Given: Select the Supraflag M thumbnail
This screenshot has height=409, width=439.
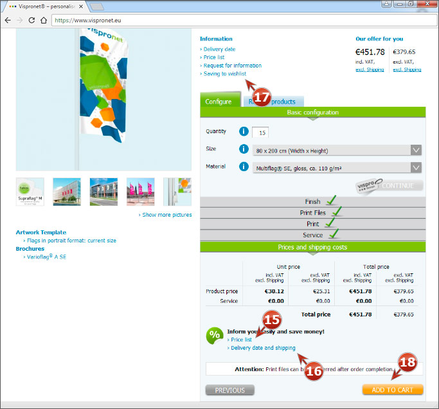Looking at the screenshot, I should [30, 192].
